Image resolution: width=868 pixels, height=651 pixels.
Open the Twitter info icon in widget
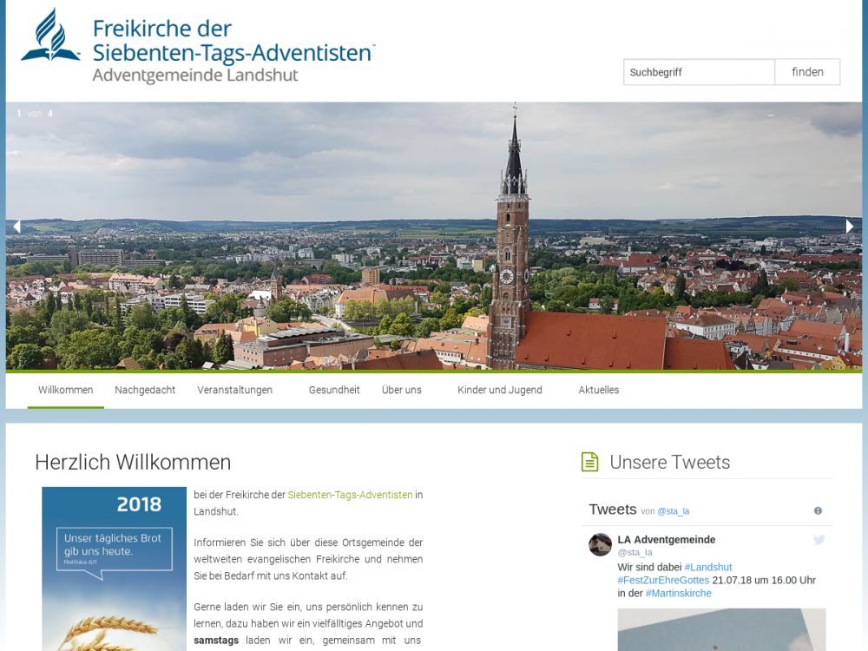coord(818,510)
